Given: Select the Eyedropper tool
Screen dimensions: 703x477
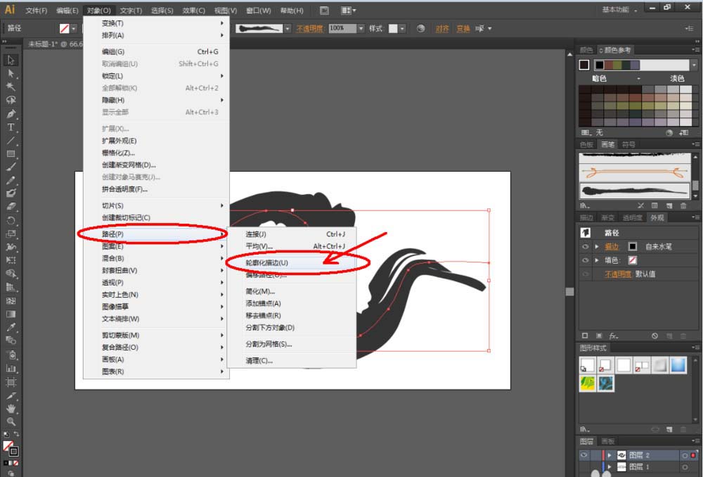Looking at the screenshot, I should [11, 327].
